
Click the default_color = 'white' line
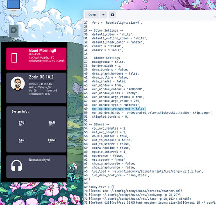coord(113,34)
